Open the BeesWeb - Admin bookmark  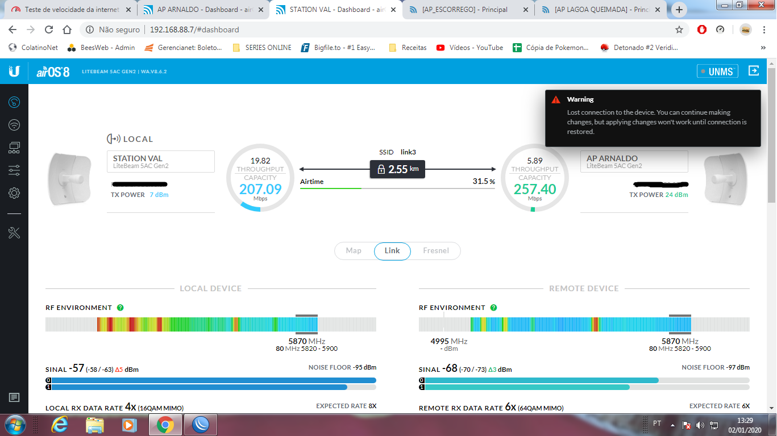pyautogui.click(x=101, y=48)
